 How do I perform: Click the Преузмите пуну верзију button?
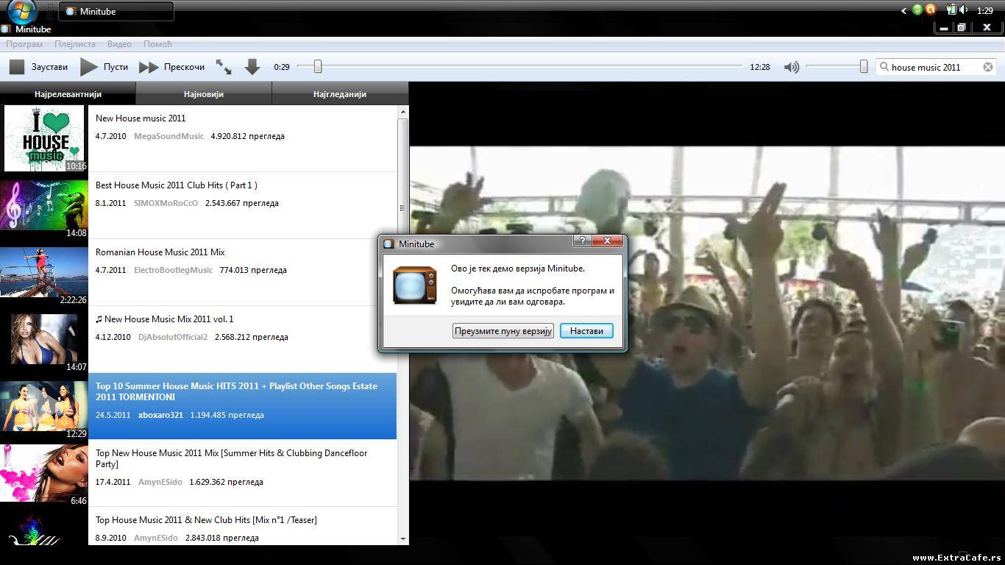point(502,331)
